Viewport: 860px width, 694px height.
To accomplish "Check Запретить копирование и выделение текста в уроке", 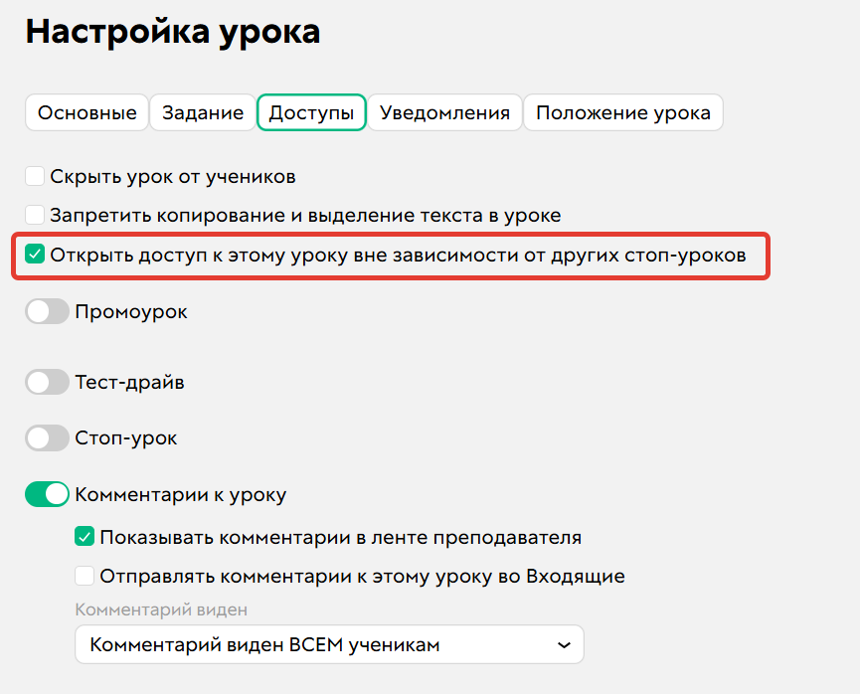I will coord(35,213).
